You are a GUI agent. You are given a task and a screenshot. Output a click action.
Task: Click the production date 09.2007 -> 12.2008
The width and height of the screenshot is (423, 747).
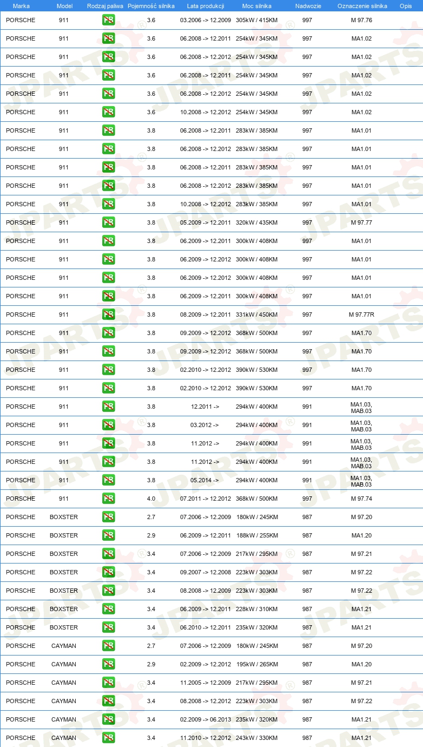point(206,572)
